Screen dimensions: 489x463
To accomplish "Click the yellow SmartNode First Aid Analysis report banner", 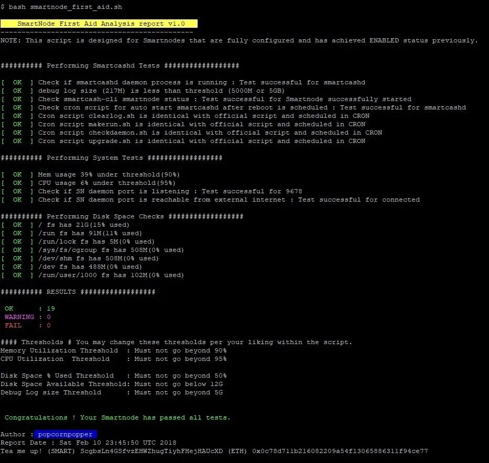I will pos(99,24).
